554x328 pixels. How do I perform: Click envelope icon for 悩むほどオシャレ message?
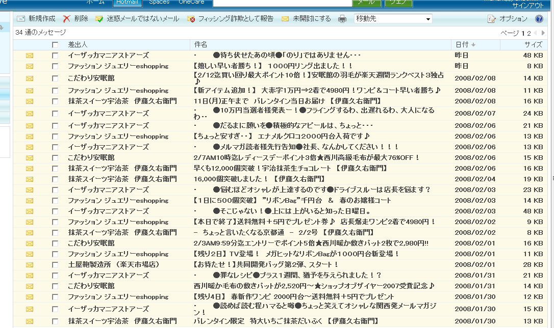[30, 190]
